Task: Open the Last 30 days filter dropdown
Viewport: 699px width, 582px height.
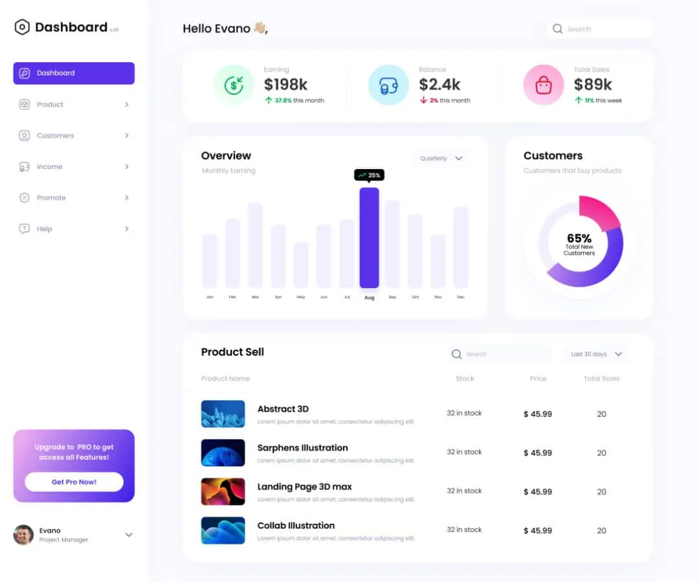Action: pos(595,354)
